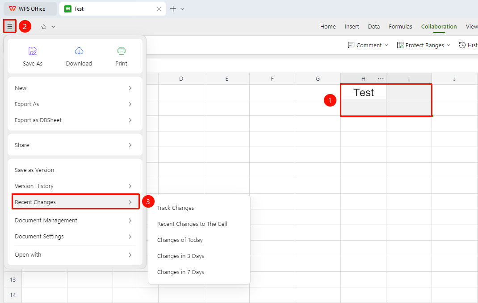Click column H three-dot options icon
Viewport: 478px width, 303px height.
pyautogui.click(x=381, y=79)
